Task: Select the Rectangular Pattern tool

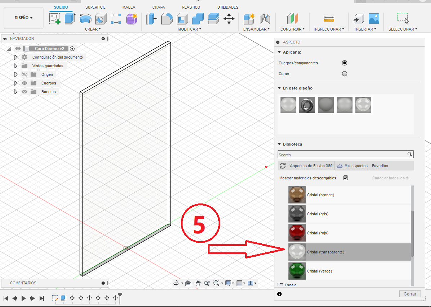Action: 116,19
